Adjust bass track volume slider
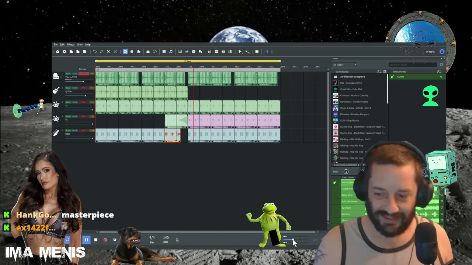This screenshot has height=265, width=472. coord(79,138)
